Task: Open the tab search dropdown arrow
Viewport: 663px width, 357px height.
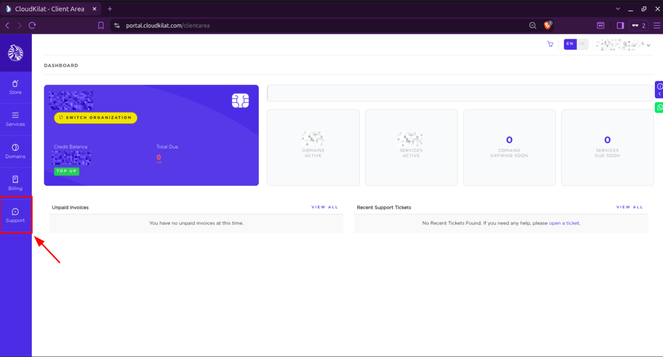Action: coord(618,8)
